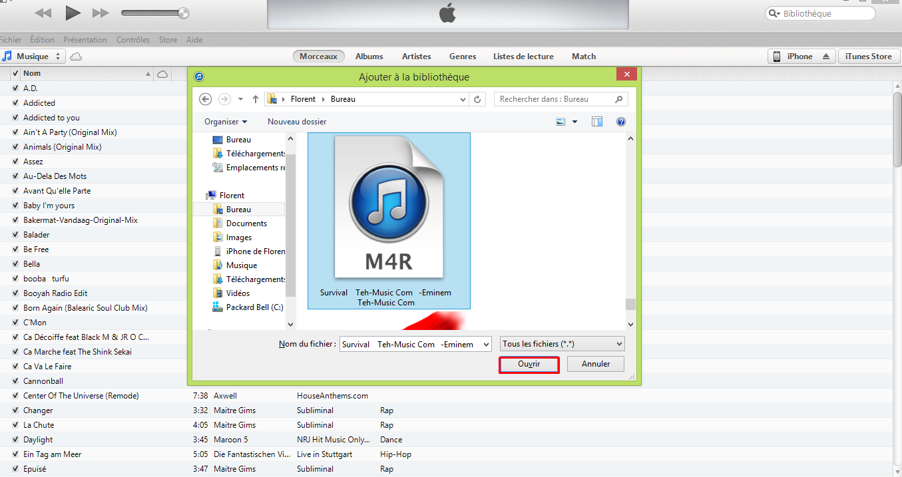Click the iTunes Bibliothèque search field
The width and height of the screenshot is (902, 477).
(x=819, y=13)
